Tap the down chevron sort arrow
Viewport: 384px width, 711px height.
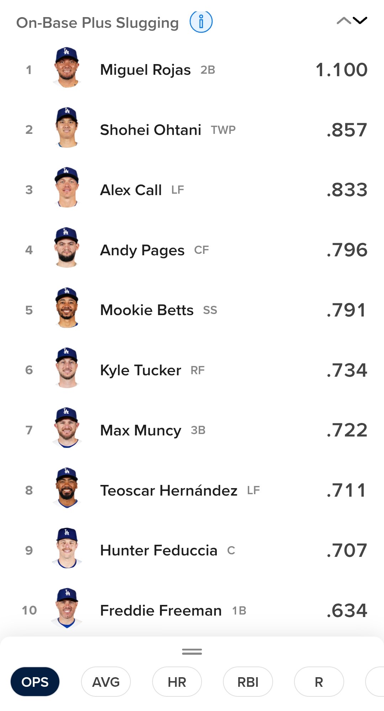(x=360, y=21)
